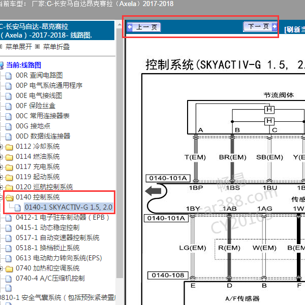Click the 刷新 refresh link
The height and width of the screenshot is (305, 305).
click(x=294, y=30)
